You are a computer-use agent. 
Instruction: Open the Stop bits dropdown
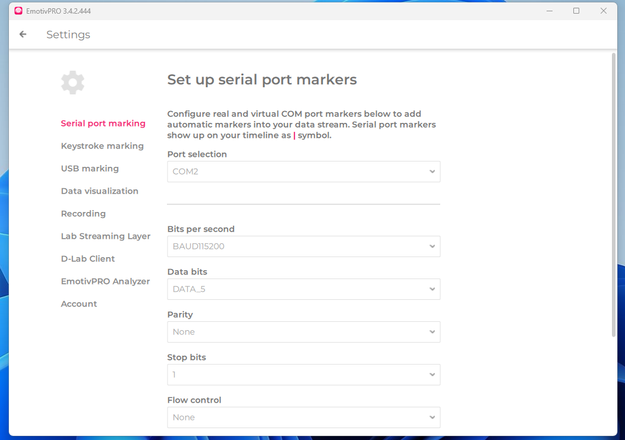click(304, 375)
